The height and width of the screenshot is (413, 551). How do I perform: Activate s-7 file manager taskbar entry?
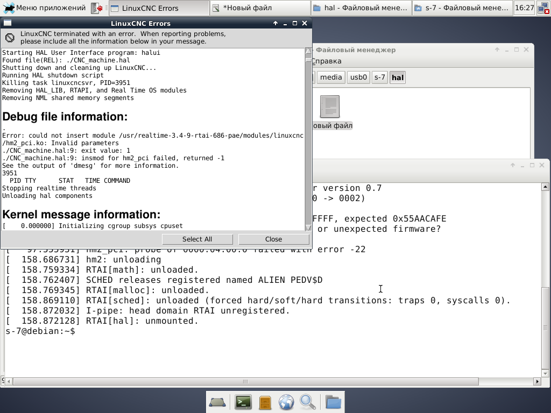pos(462,8)
